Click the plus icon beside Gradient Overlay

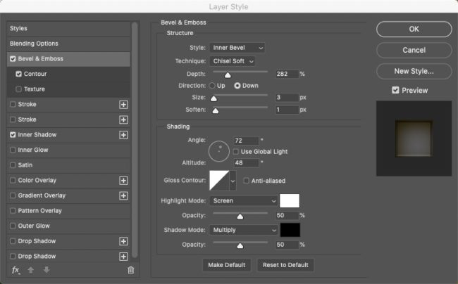(123, 195)
